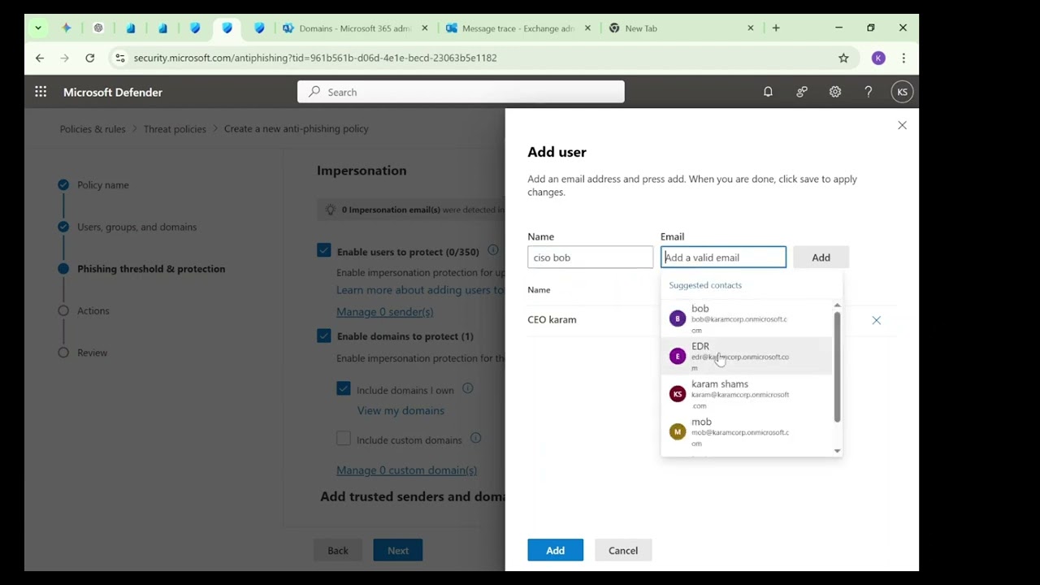1040x585 pixels.
Task: Select the karam shams KS avatar
Action: point(678,394)
